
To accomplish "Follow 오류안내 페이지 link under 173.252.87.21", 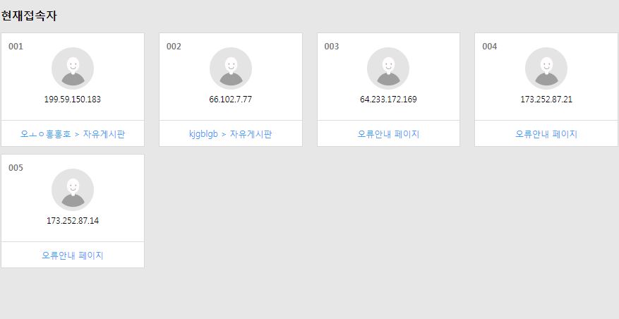I will (x=546, y=134).
